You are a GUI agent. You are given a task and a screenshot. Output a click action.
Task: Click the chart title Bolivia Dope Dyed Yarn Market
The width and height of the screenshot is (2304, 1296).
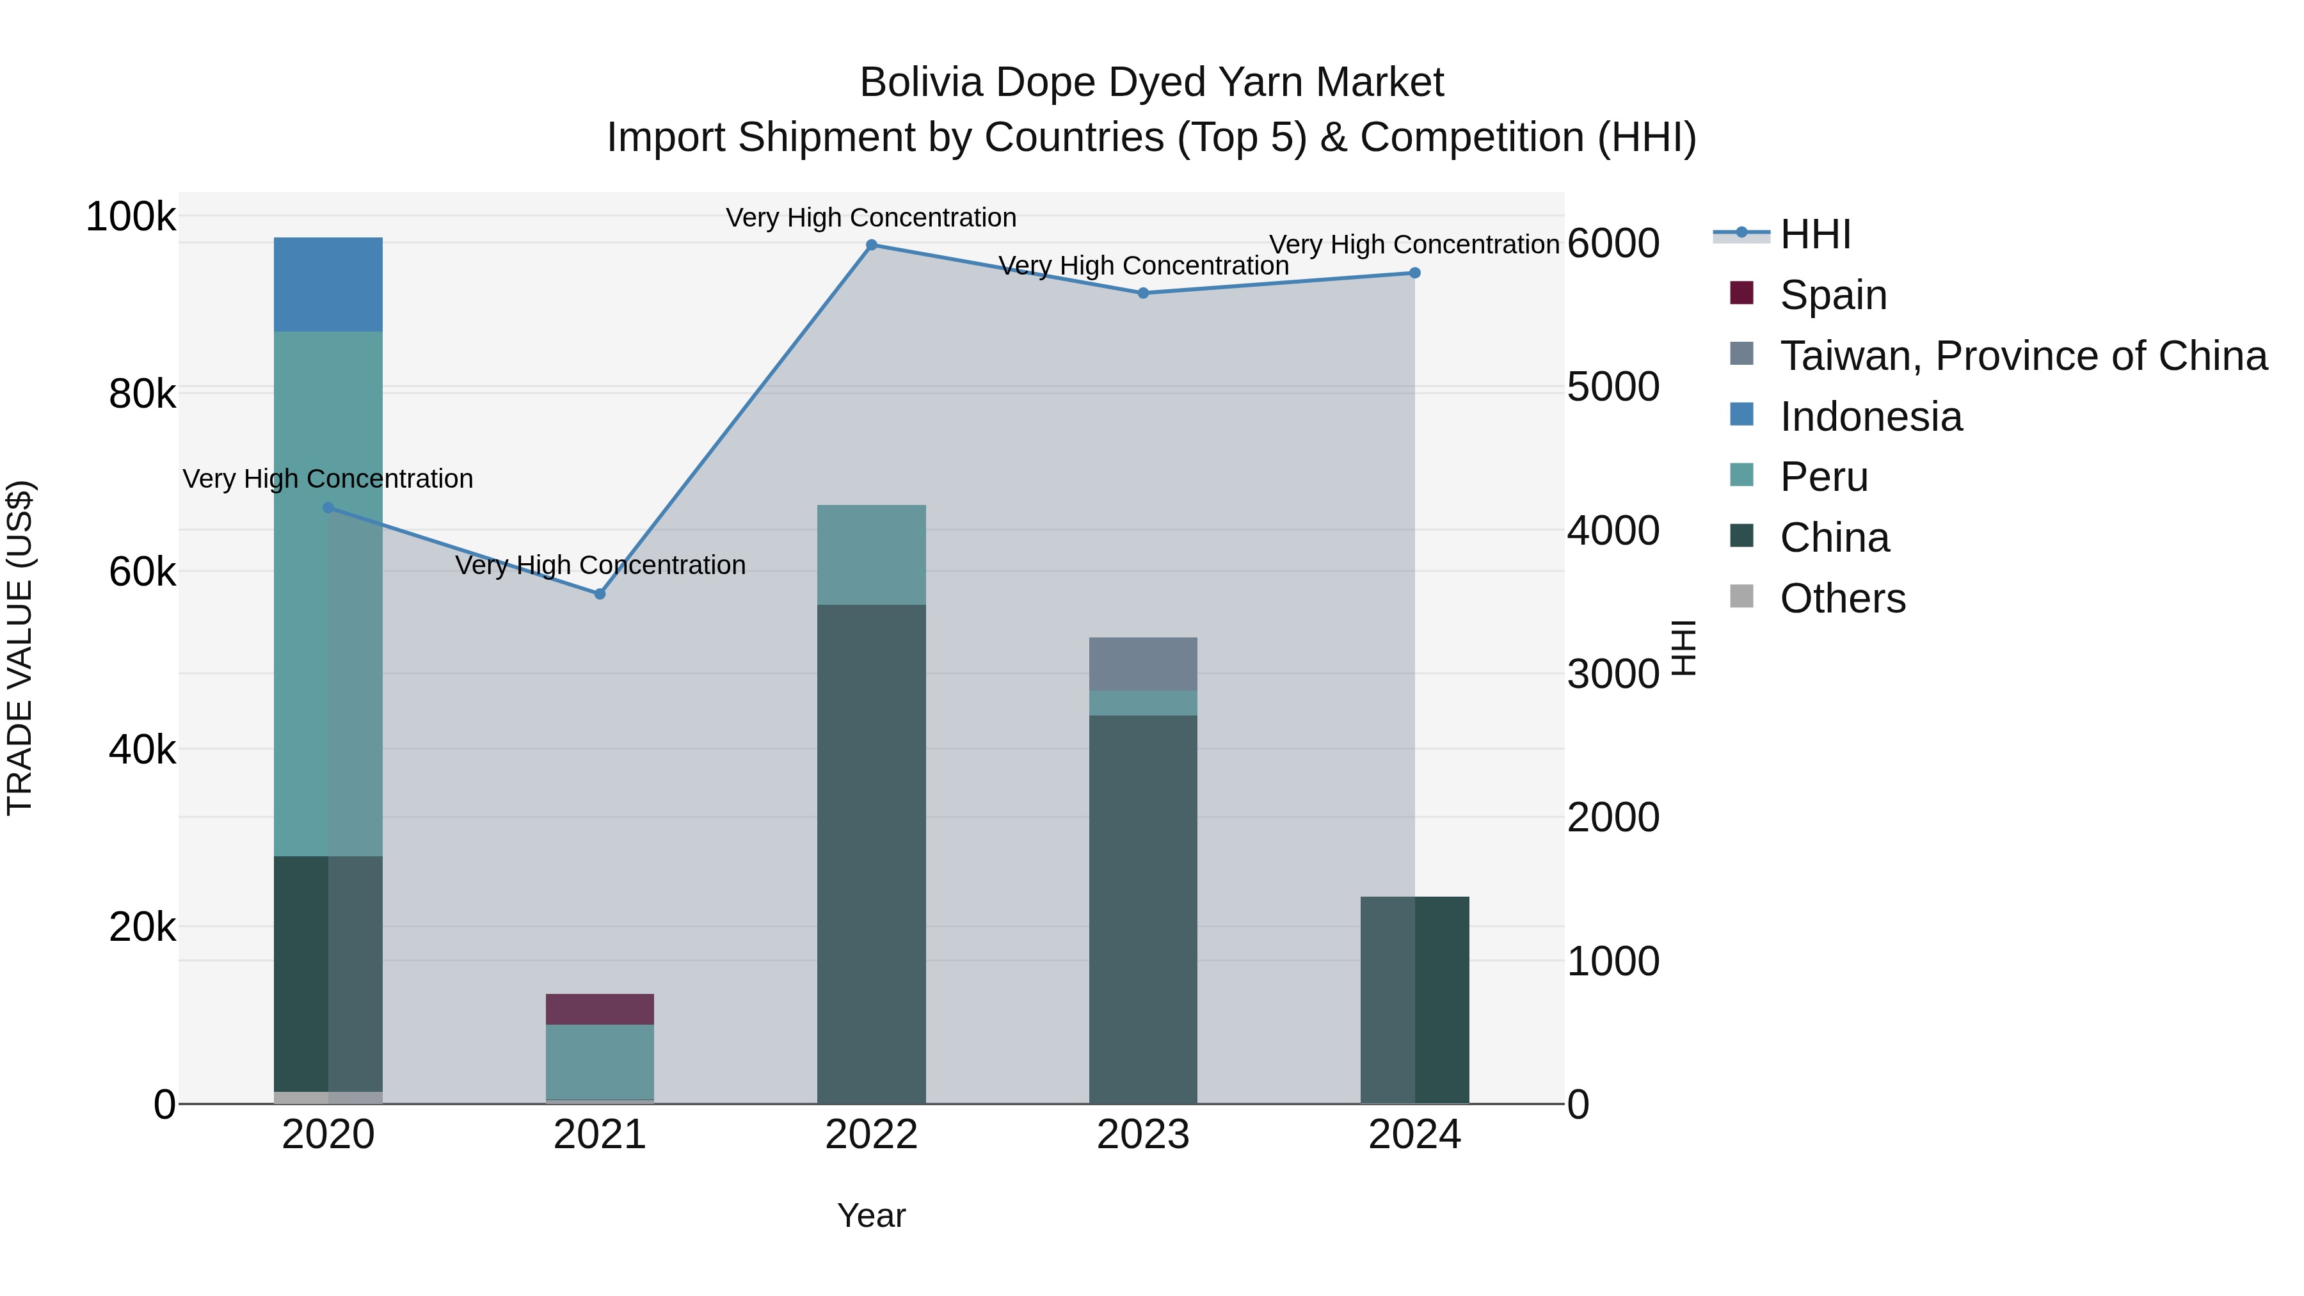coord(1151,83)
